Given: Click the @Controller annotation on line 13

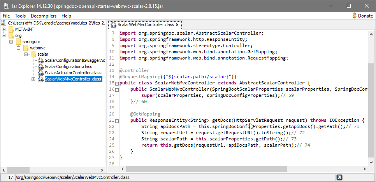Looking at the screenshot, I should pos(134,70).
